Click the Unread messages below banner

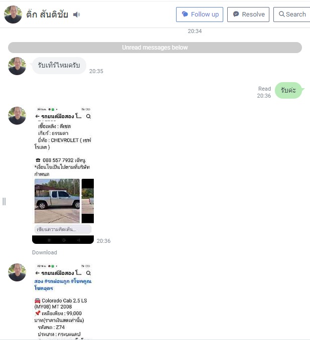coord(155,48)
